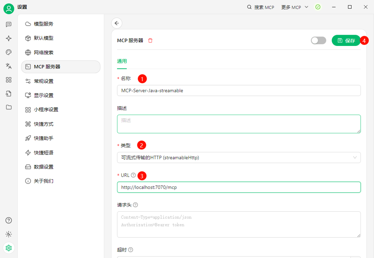Click the translate icon in left sidebar
Screen dimensions: 374x258
tap(9, 66)
